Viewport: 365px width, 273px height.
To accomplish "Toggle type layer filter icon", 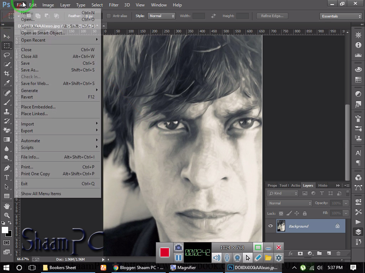I will click(x=322, y=193).
